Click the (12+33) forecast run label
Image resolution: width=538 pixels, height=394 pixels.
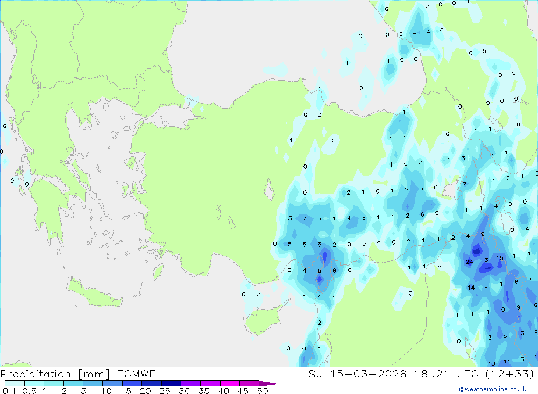click(x=509, y=374)
